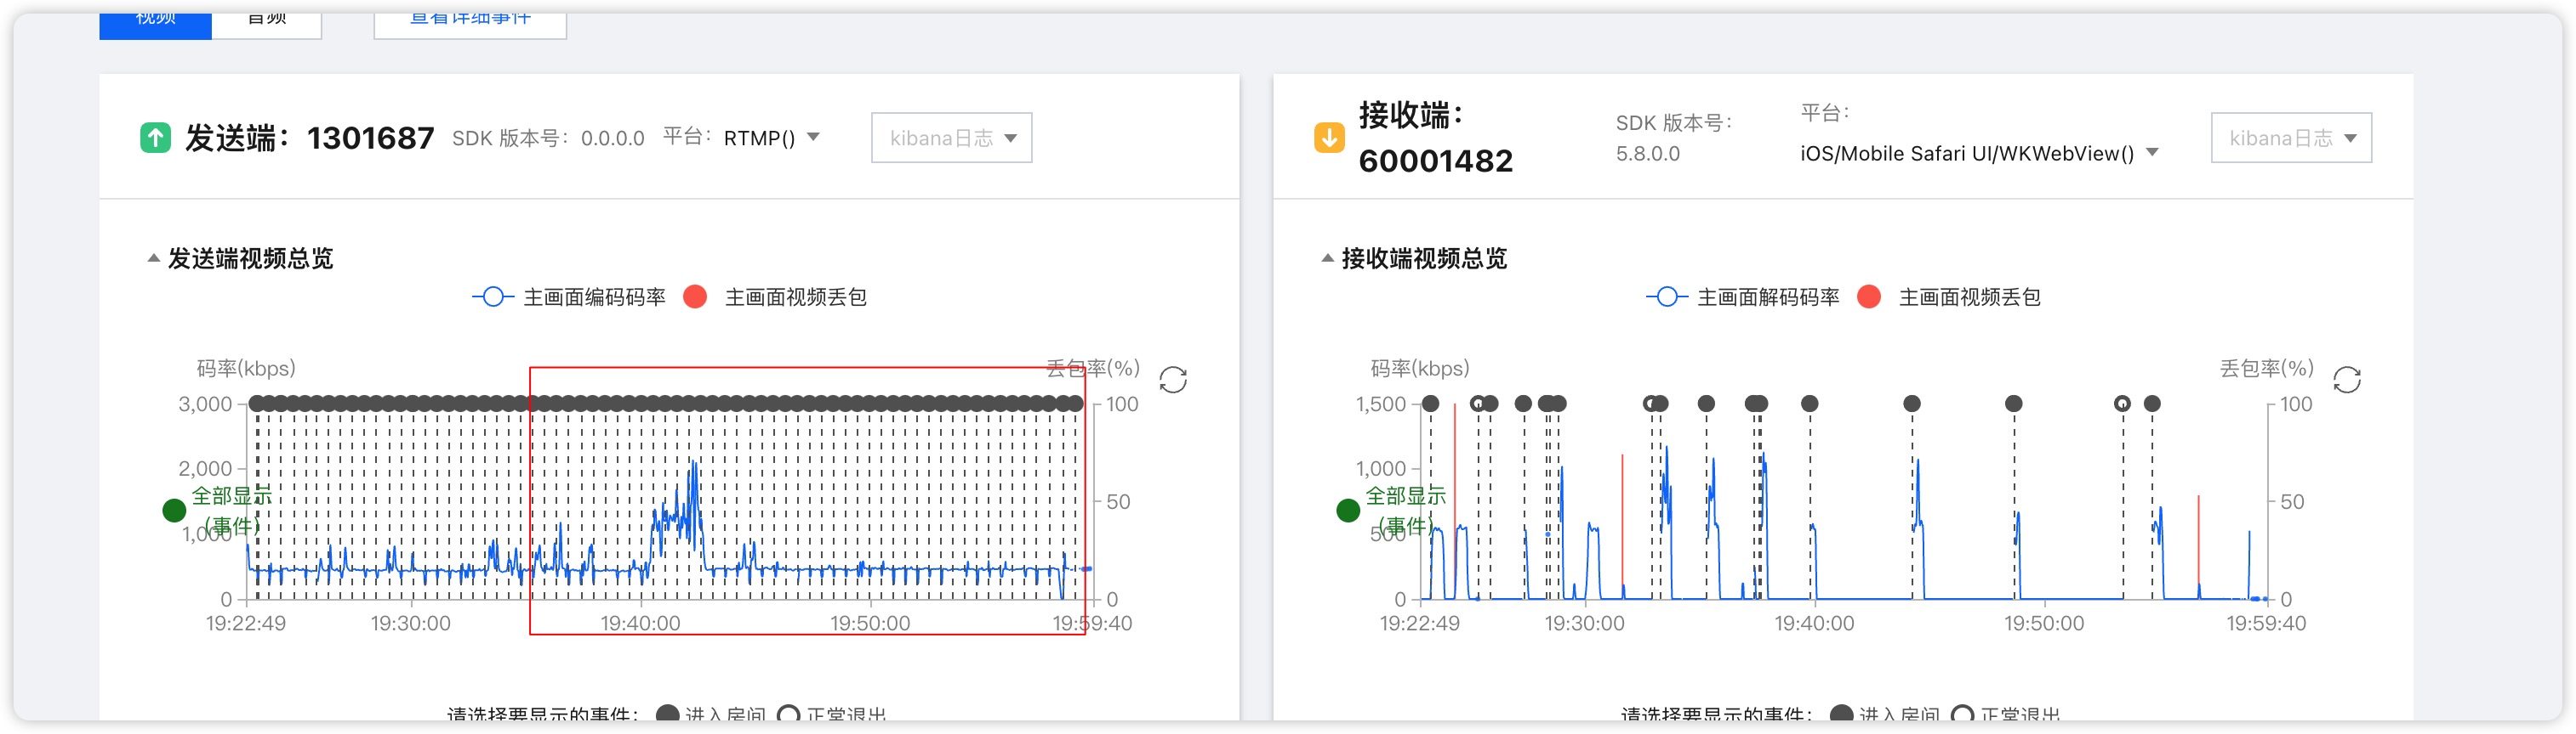Toggle 主画面视频丢包 legend in sender chart
The width and height of the screenshot is (2576, 734).
point(776,297)
